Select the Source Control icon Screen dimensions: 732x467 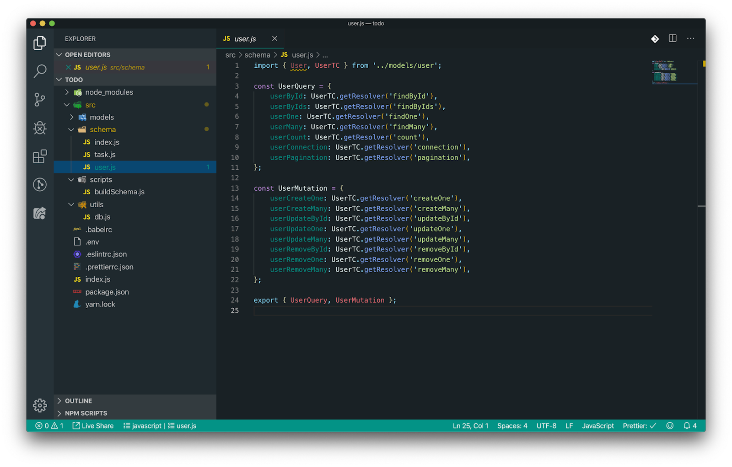pyautogui.click(x=40, y=100)
